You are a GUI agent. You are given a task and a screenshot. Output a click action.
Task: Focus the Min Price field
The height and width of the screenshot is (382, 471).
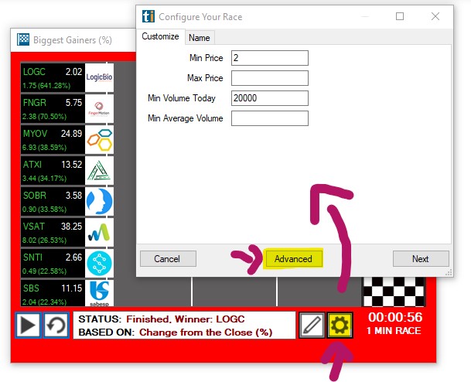269,58
